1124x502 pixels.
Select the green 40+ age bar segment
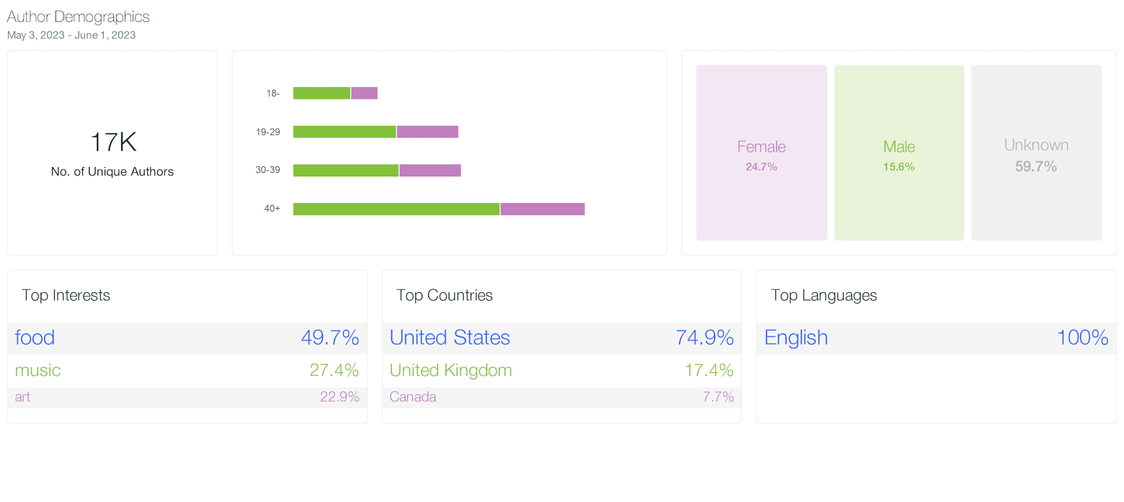pyautogui.click(x=396, y=209)
